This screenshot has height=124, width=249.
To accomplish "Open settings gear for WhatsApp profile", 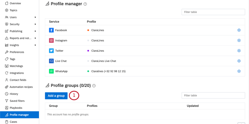I will click(239, 71).
